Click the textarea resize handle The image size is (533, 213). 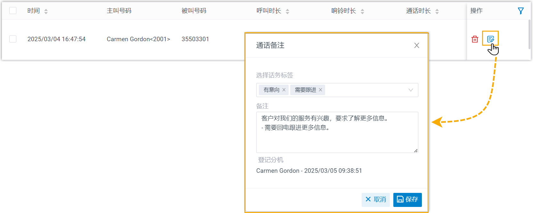(x=415, y=150)
